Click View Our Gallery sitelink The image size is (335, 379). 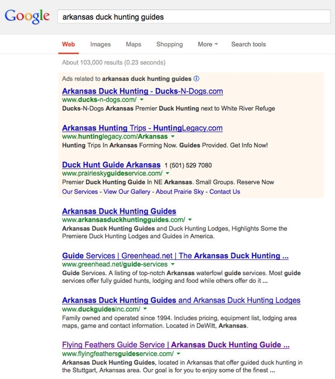click(x=127, y=192)
